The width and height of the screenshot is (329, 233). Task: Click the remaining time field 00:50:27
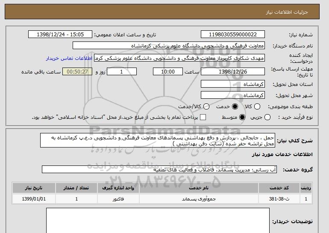click(77, 71)
